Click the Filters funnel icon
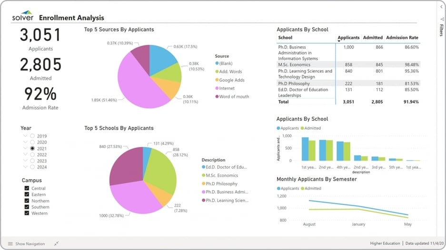The image size is (446, 250). tap(441, 19)
